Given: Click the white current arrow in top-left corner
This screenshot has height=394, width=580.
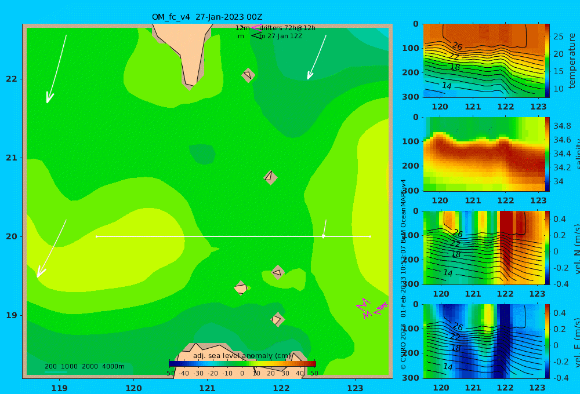Looking at the screenshot, I should 56,69.
